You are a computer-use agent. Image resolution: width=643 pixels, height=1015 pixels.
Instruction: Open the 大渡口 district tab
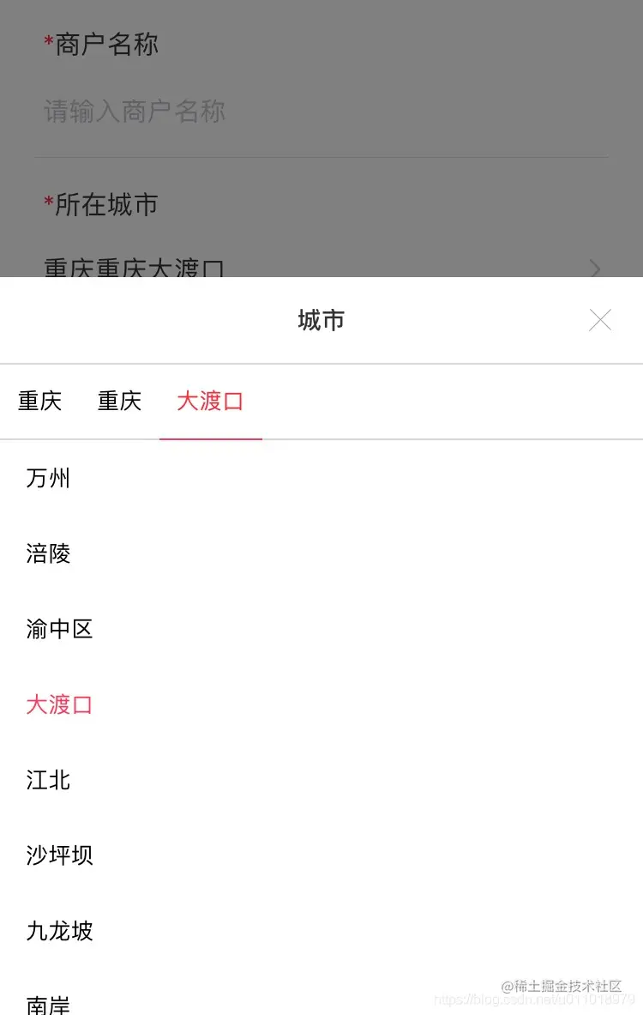coord(210,401)
